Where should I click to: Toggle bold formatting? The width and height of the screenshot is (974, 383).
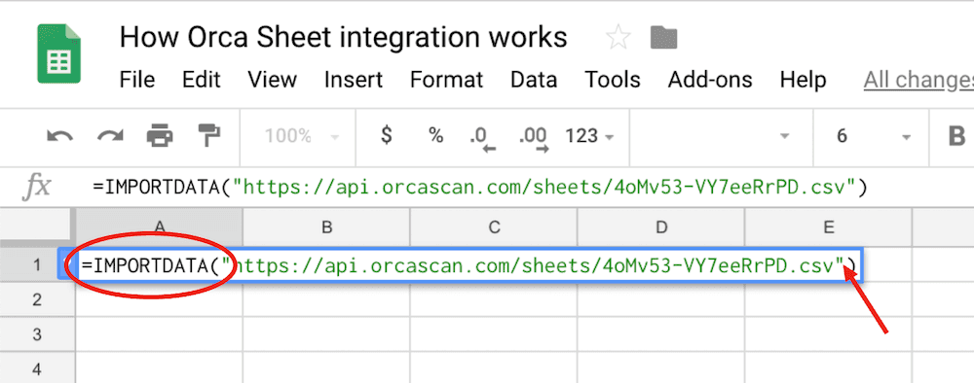(x=956, y=136)
